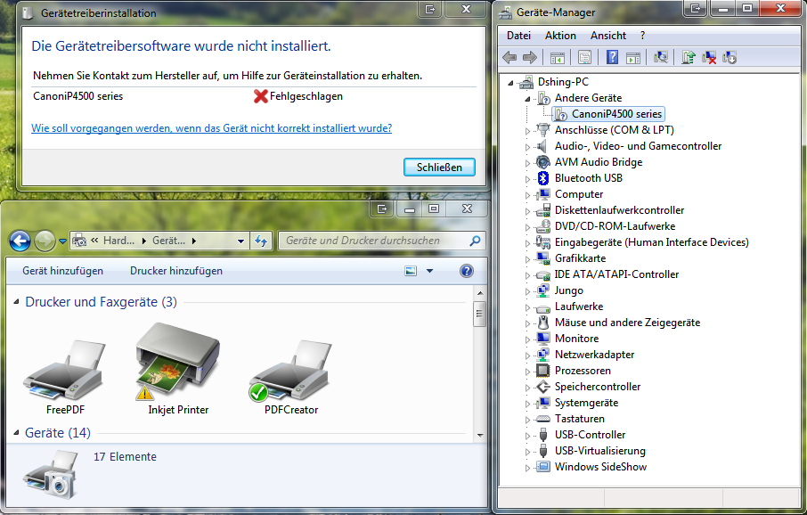Select the Monitore icon in device tree
The height and width of the screenshot is (515, 807).
pyautogui.click(x=543, y=339)
